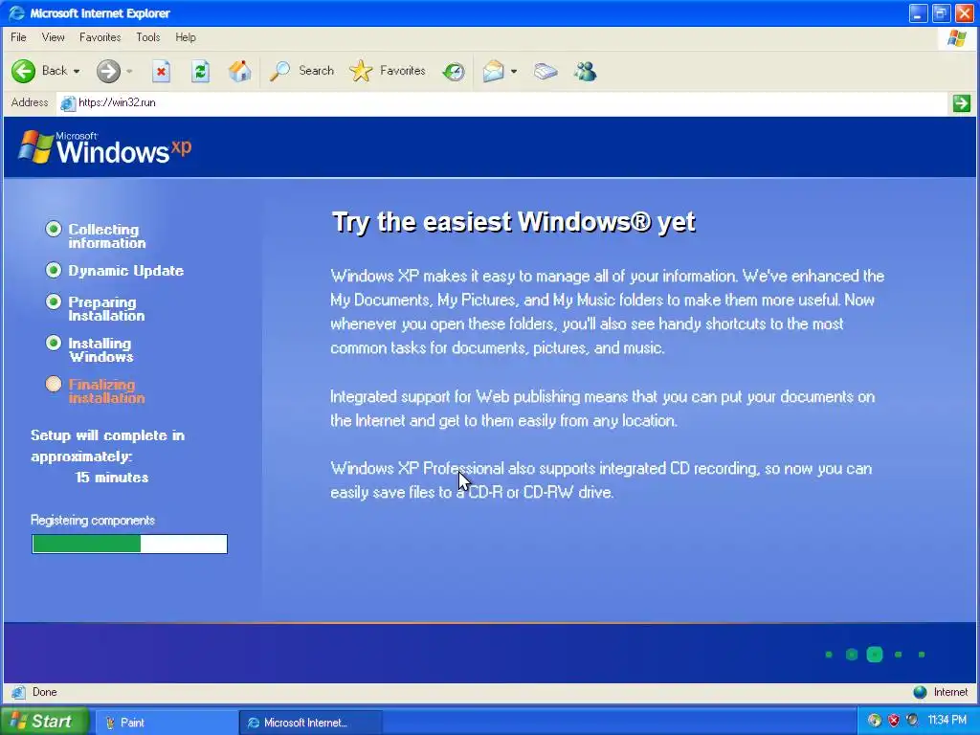Show browsing History clock icon
980x735 pixels.
tap(454, 72)
